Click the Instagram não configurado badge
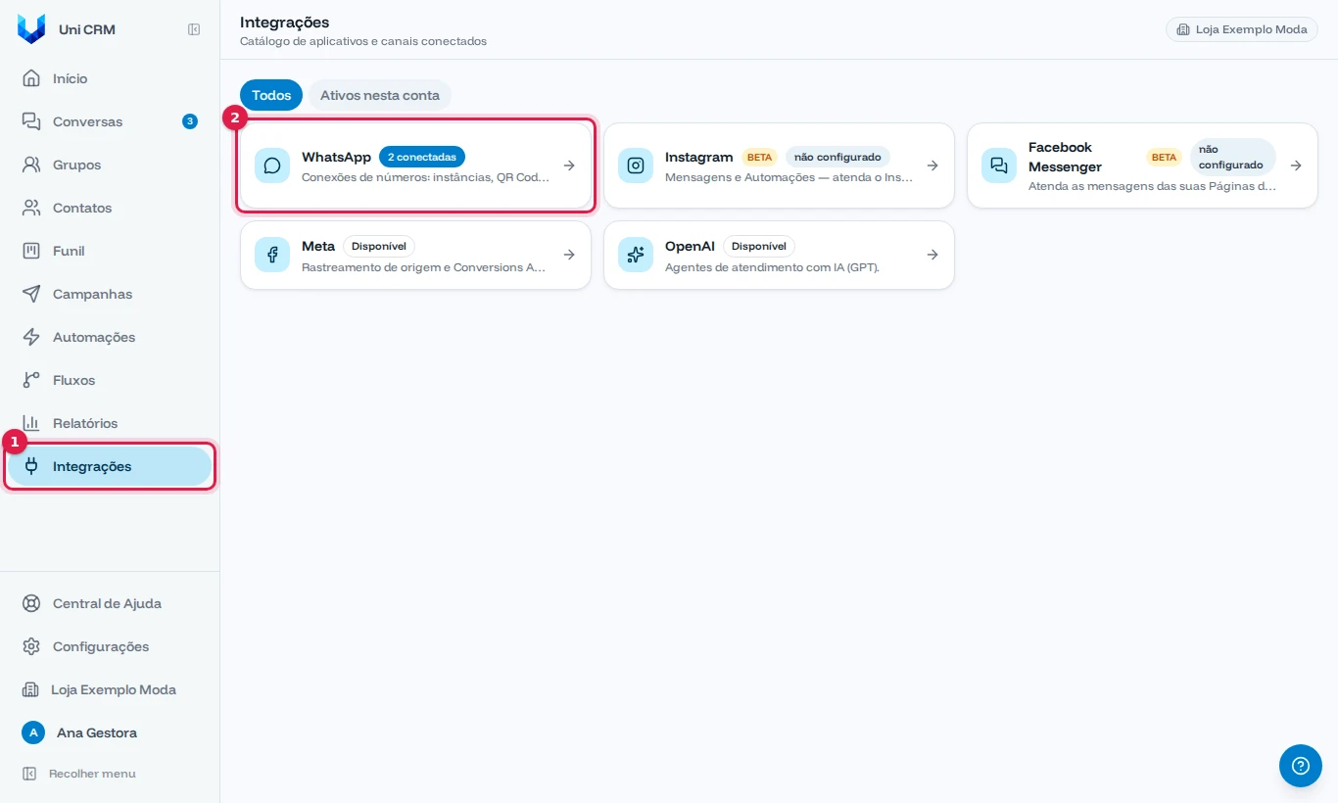This screenshot has width=1338, height=803. click(837, 157)
